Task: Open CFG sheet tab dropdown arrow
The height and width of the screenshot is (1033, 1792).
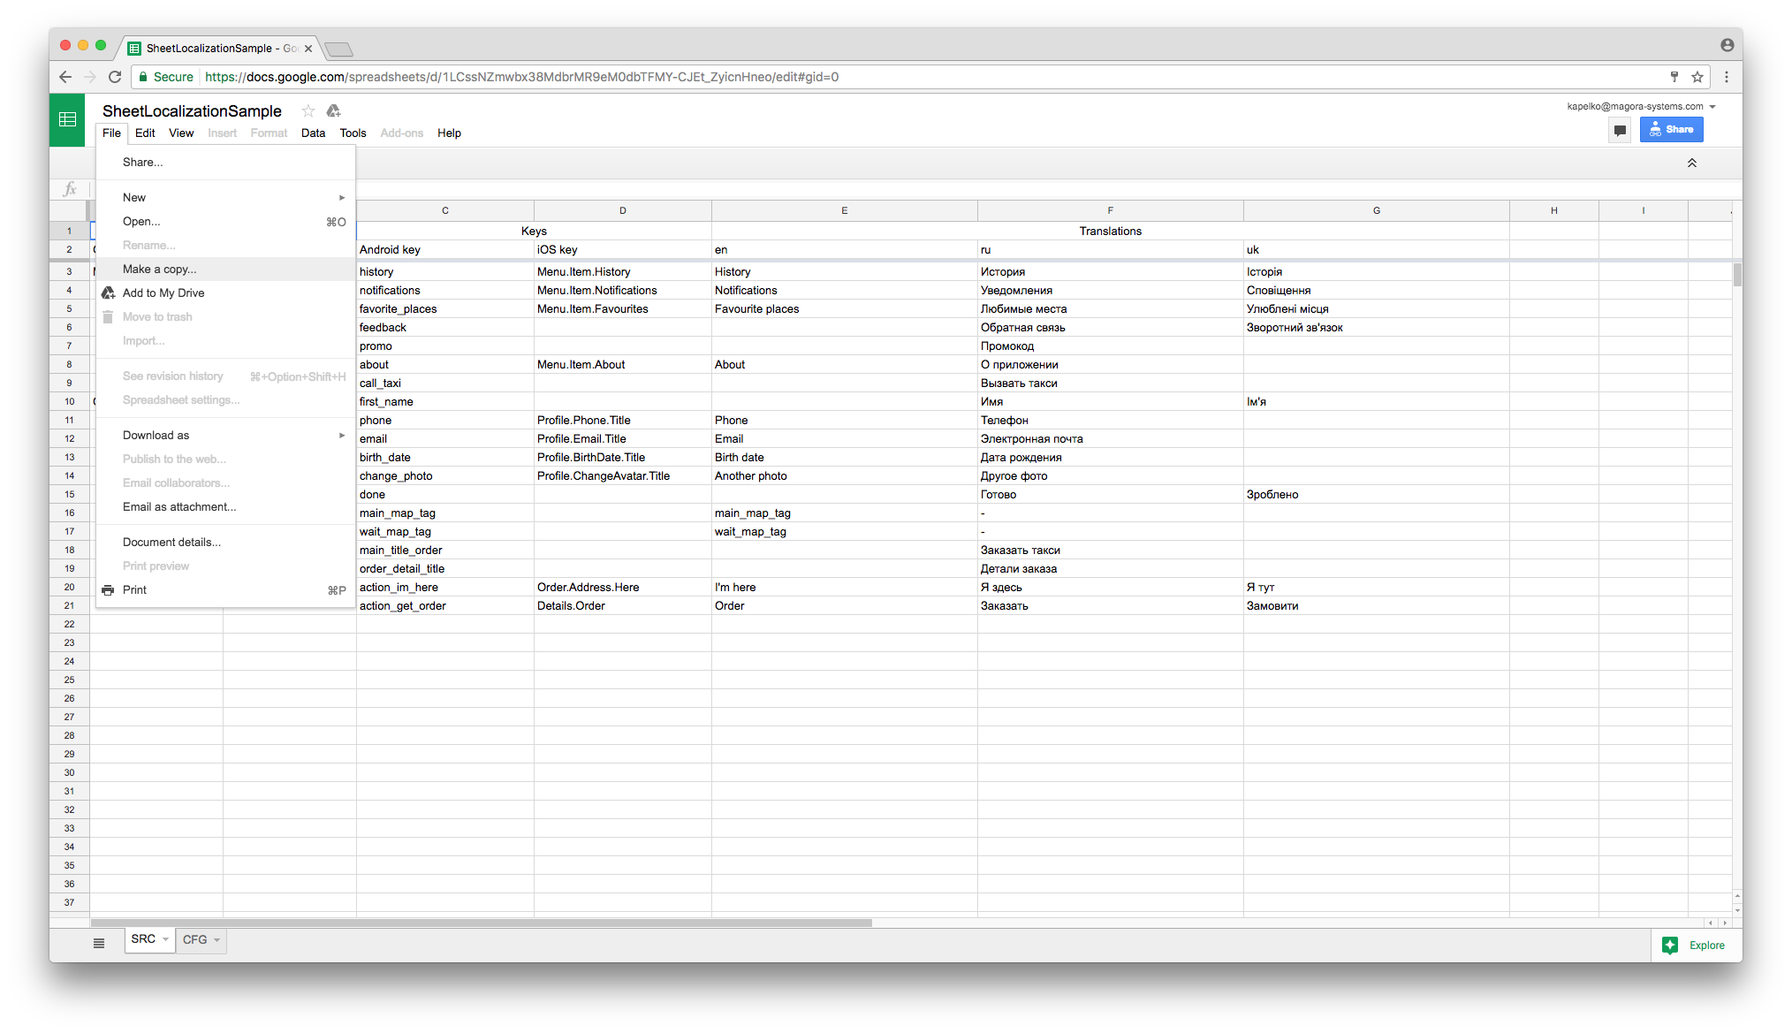Action: [x=217, y=940]
